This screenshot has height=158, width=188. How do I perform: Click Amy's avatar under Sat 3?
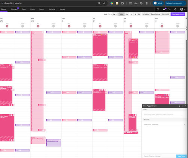point(131,26)
